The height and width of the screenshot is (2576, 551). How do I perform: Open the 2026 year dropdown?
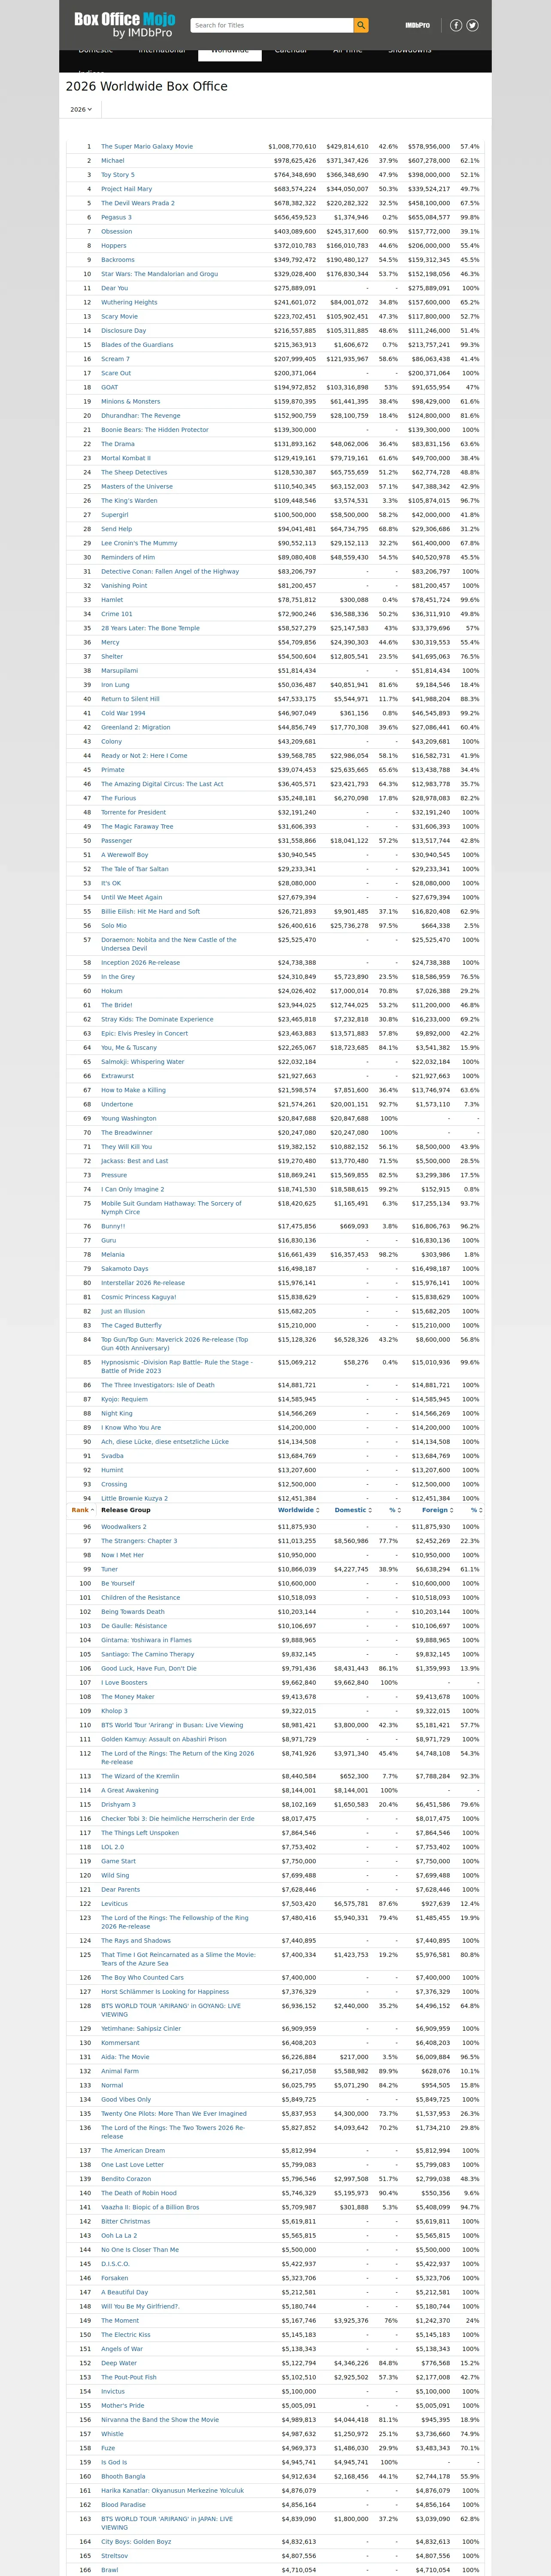coord(81,109)
